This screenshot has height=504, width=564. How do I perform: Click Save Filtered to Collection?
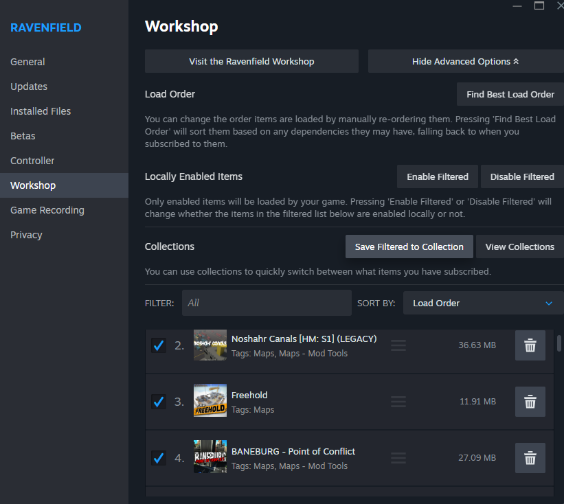click(x=409, y=247)
